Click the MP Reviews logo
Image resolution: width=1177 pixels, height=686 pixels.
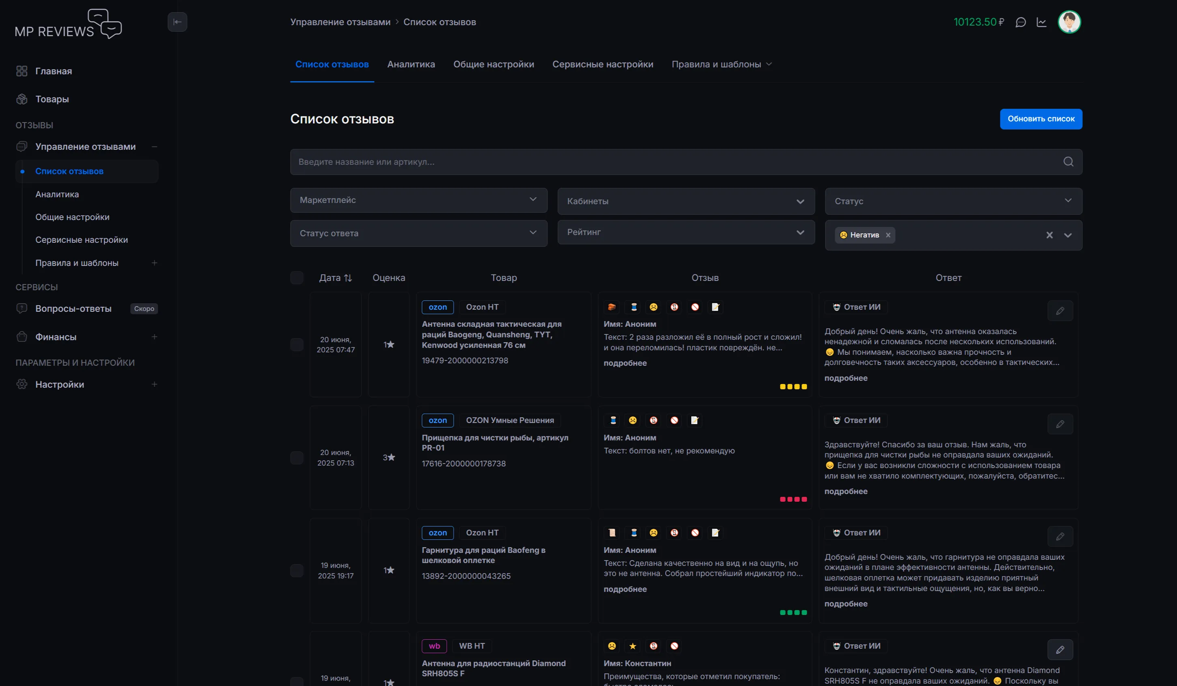(x=68, y=24)
